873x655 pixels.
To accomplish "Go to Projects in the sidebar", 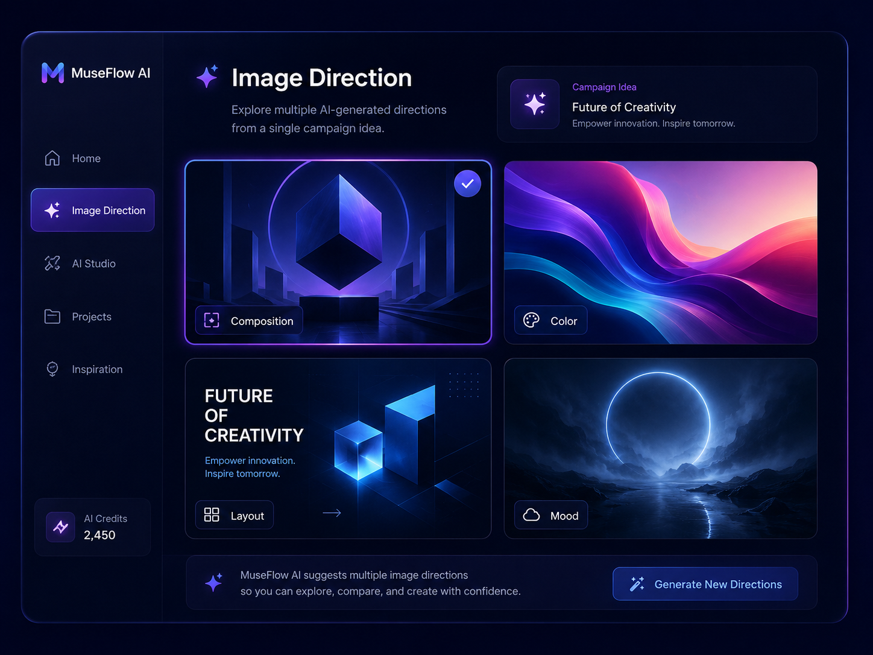I will (x=92, y=316).
